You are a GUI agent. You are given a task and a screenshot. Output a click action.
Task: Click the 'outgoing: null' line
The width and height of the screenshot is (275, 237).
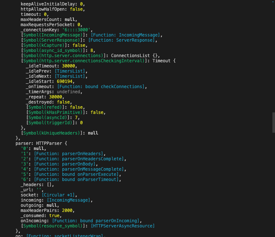pos(40,205)
